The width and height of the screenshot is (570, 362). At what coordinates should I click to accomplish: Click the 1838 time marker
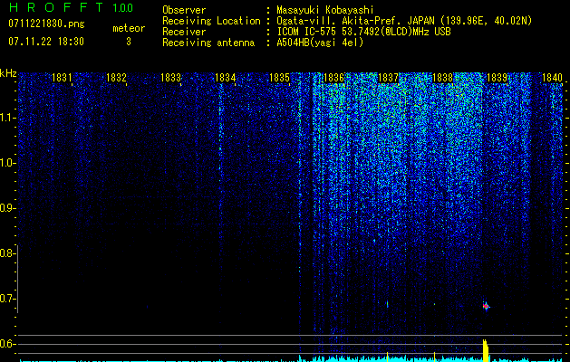443,77
